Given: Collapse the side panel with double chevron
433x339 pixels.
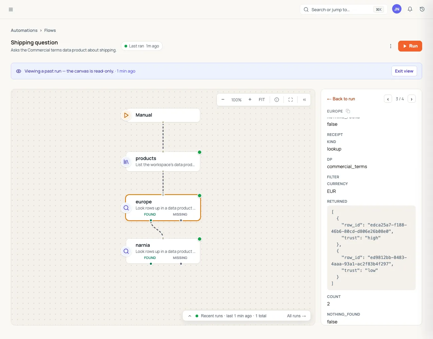Looking at the screenshot, I should (x=304, y=100).
